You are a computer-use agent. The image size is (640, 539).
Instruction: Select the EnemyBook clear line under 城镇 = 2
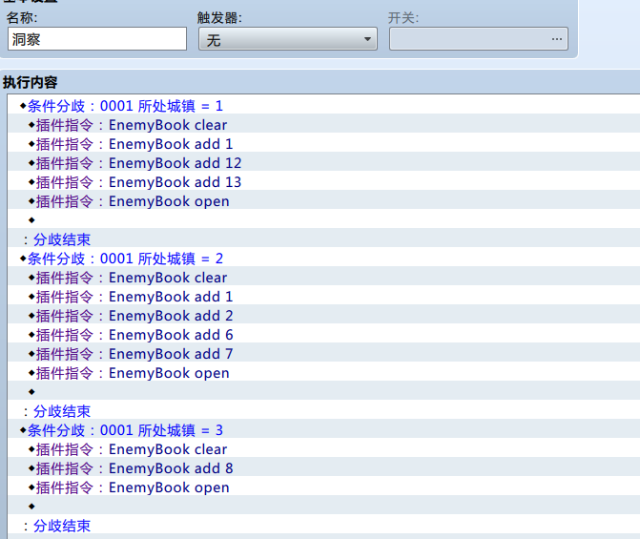pyautogui.click(x=324, y=278)
